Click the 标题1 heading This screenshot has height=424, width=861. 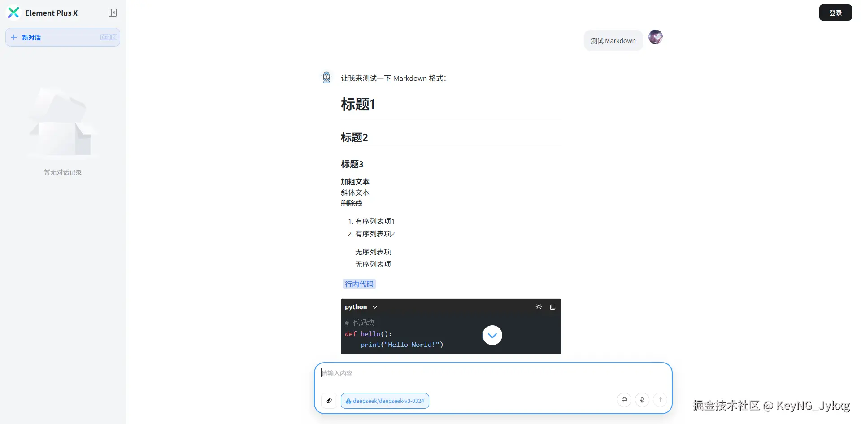click(358, 105)
